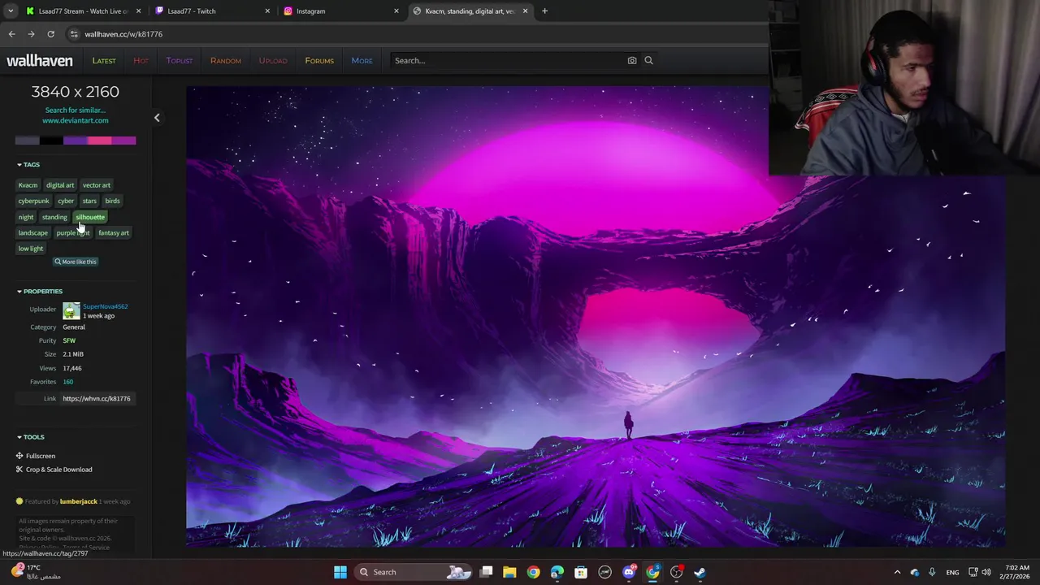Open the site info icon in address bar
Image resolution: width=1040 pixels, height=585 pixels.
[x=74, y=34]
